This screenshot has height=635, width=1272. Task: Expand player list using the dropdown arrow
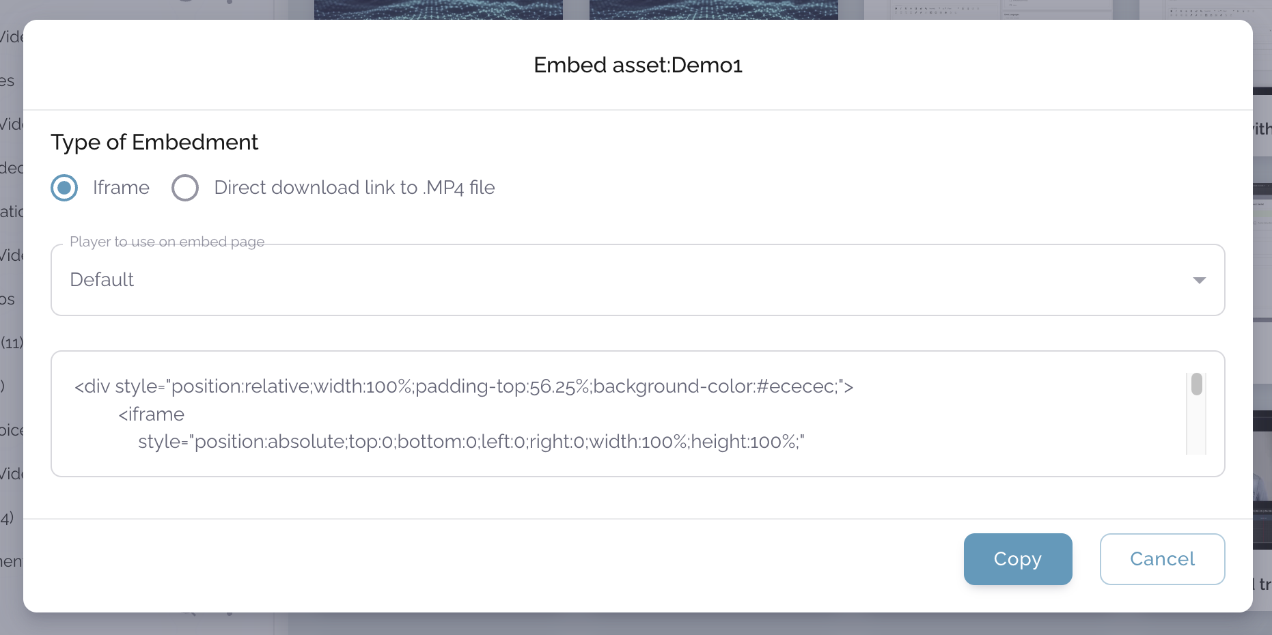[x=1199, y=280]
